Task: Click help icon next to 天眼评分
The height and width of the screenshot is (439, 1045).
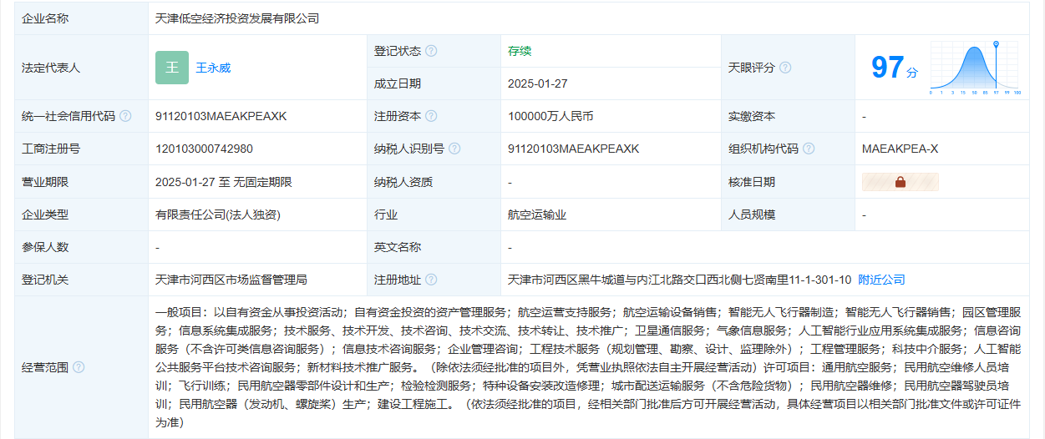Action: (x=785, y=68)
